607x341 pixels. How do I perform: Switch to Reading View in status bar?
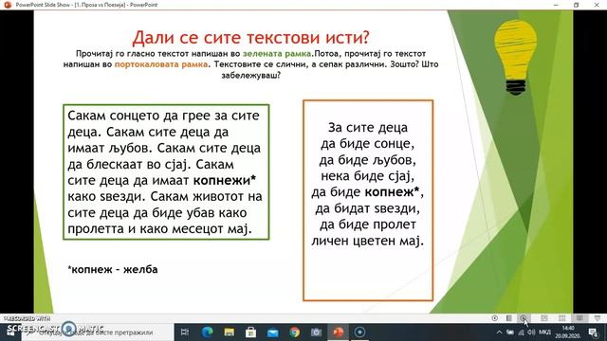click(x=579, y=318)
